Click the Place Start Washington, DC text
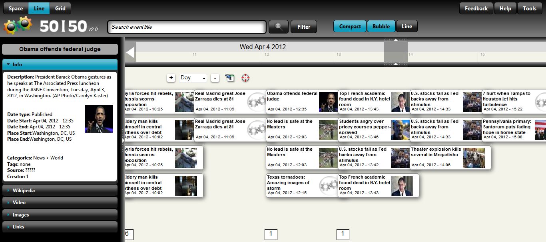Image resolution: width=546 pixels, height=242 pixels. [41, 133]
